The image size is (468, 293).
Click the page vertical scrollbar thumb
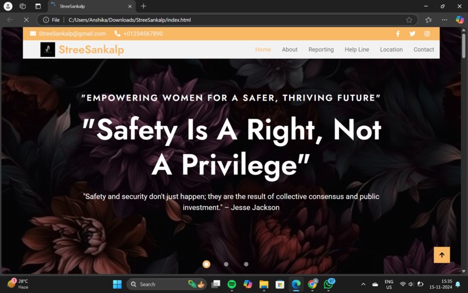463,45
